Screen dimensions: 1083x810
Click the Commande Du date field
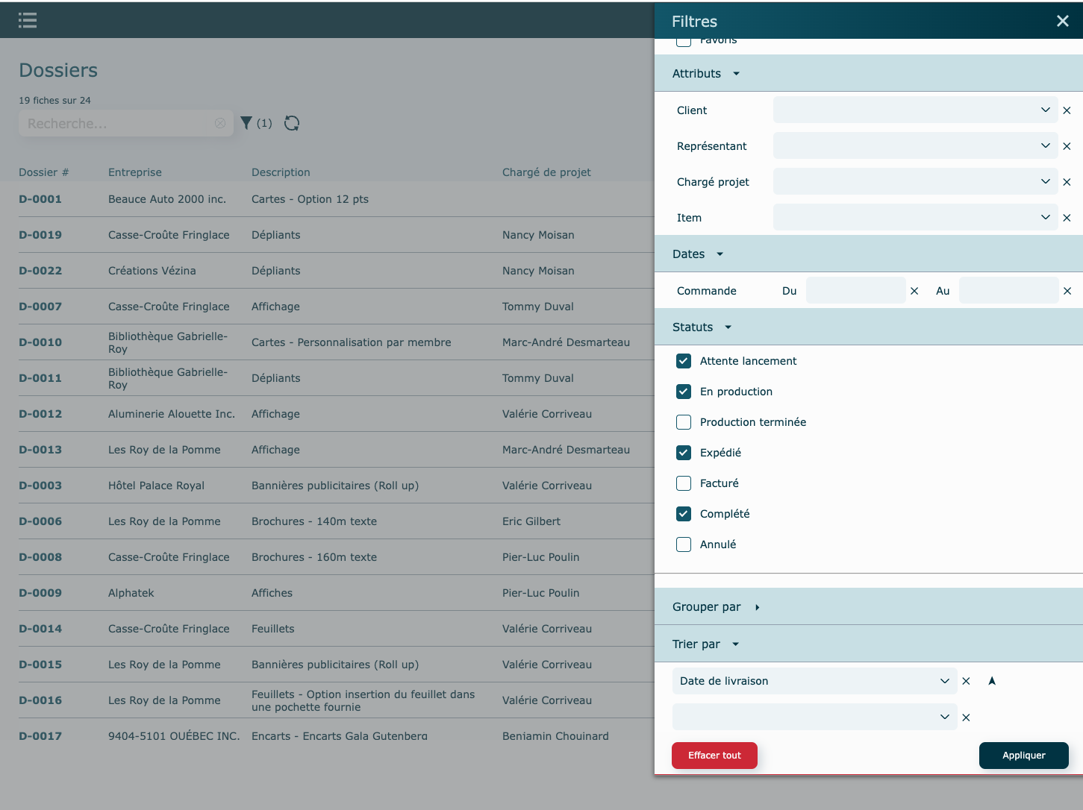pyautogui.click(x=855, y=291)
